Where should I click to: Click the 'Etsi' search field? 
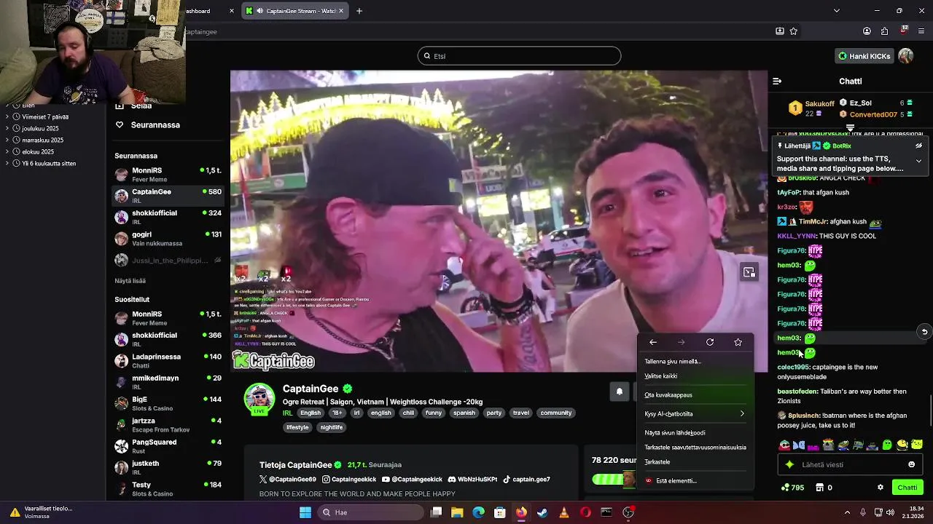[x=519, y=56]
